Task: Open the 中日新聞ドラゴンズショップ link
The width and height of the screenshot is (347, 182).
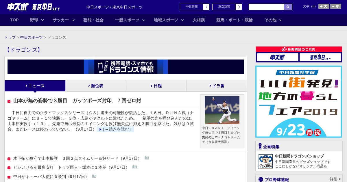Action: 299,156
